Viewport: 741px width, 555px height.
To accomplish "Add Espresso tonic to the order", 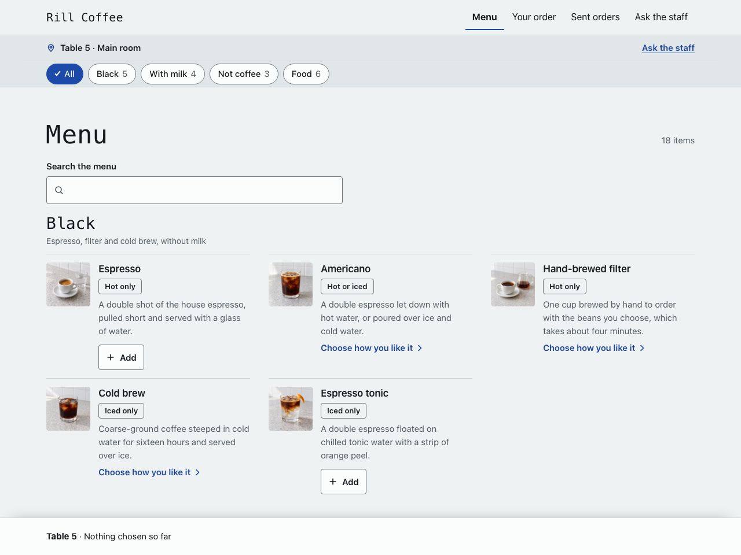I will [x=343, y=482].
